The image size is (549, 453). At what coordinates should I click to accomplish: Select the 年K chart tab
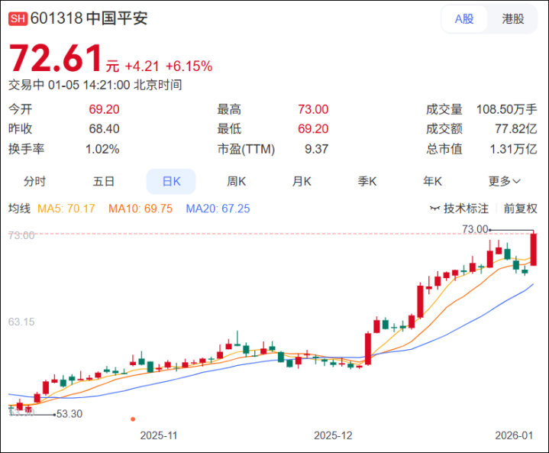click(x=432, y=182)
